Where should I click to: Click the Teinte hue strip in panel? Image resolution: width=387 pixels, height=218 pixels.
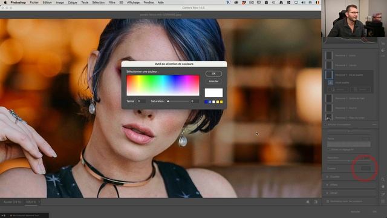coord(348,144)
